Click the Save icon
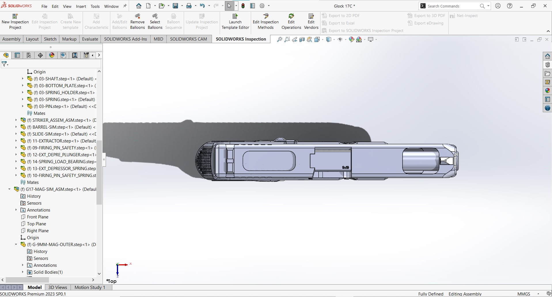The image size is (552, 297). [175, 6]
